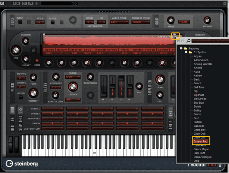Image resolution: width=229 pixels, height=173 pixels.
Task: Switch to the FX tab
Action: (x=12, y=119)
